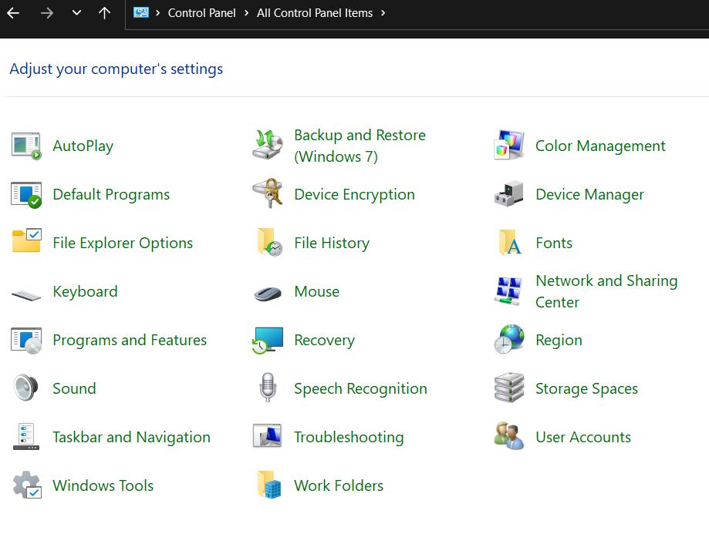Go up one level with Up arrow

pos(104,13)
